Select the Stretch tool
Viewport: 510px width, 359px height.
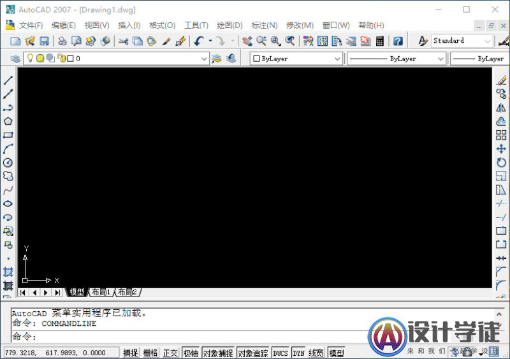tap(501, 190)
